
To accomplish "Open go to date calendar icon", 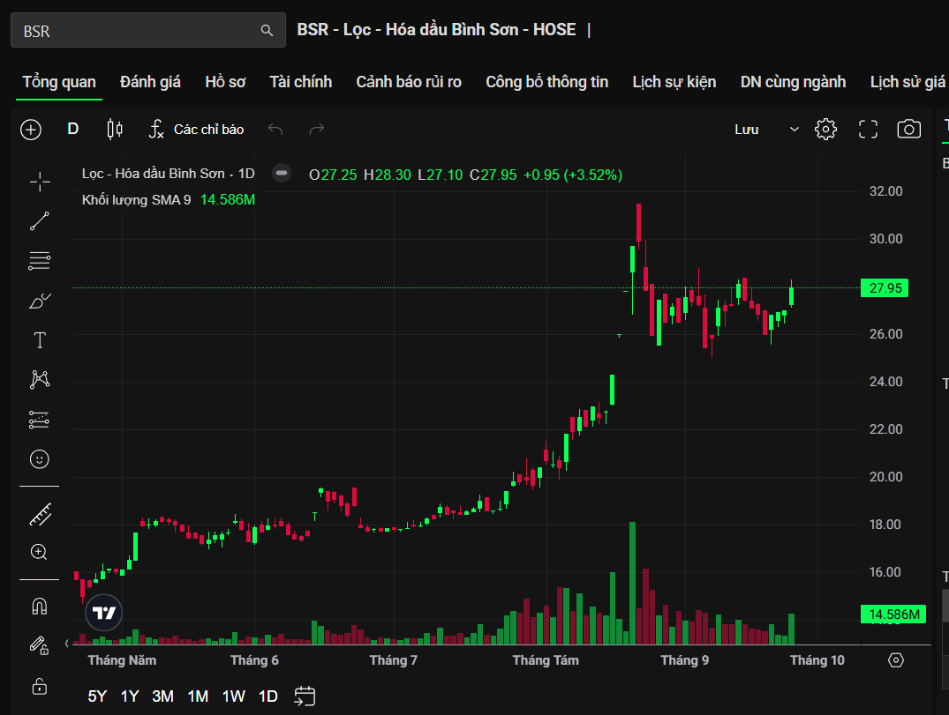I will tap(305, 696).
